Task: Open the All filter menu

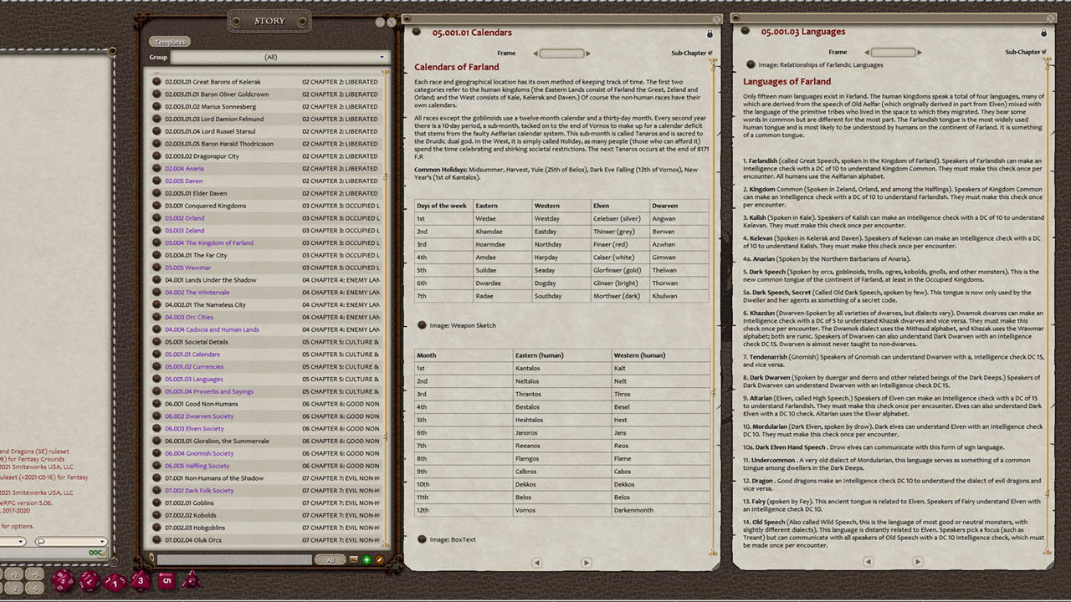Action: 331,559
